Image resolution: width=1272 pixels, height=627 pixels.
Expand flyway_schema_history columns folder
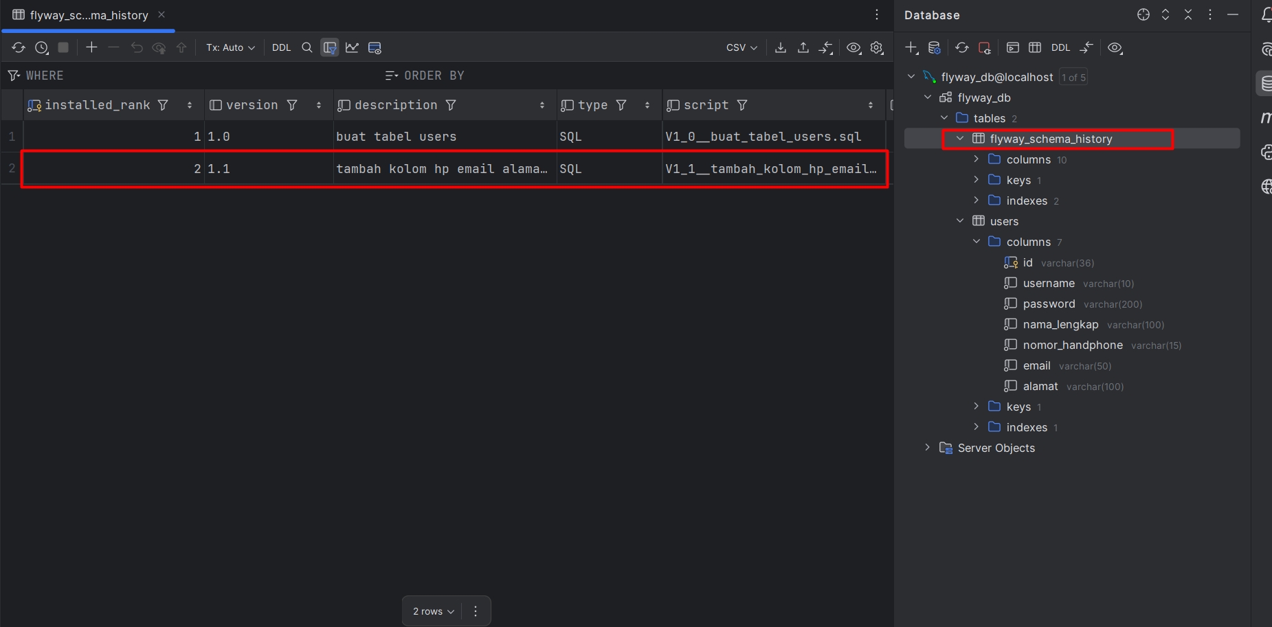(977, 159)
